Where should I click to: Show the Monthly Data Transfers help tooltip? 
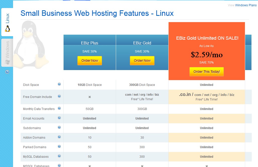point(59,108)
